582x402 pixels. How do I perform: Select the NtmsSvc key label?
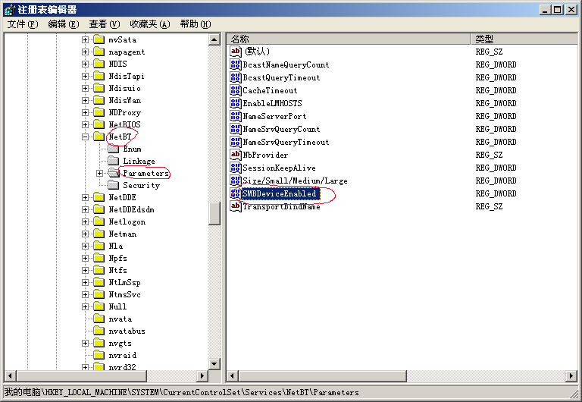point(125,294)
